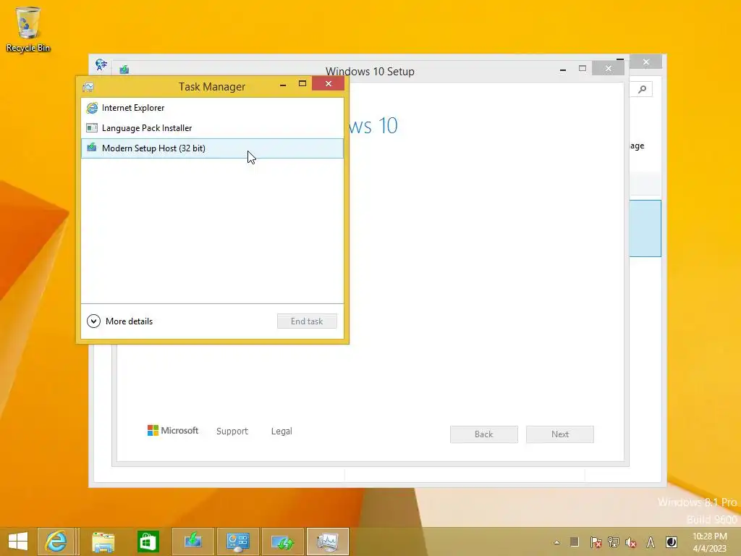Click the square tray icon beside arrow
Screen dimensions: 741x556
click(x=575, y=542)
